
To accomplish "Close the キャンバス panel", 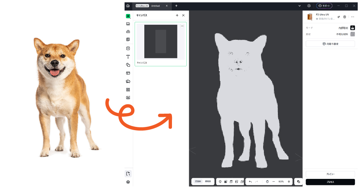I will pos(183,15).
